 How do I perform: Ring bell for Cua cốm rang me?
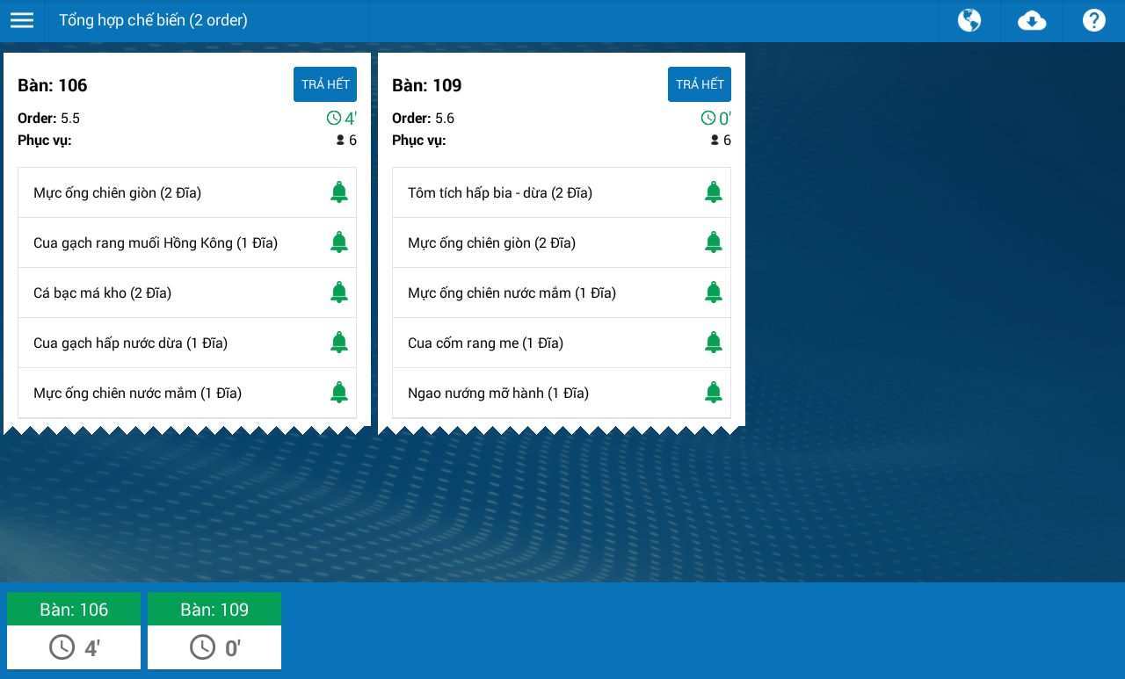[714, 343]
